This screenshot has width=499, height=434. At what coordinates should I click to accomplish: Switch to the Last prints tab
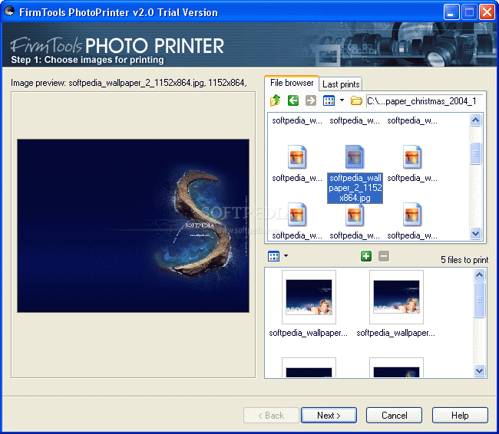tap(341, 84)
